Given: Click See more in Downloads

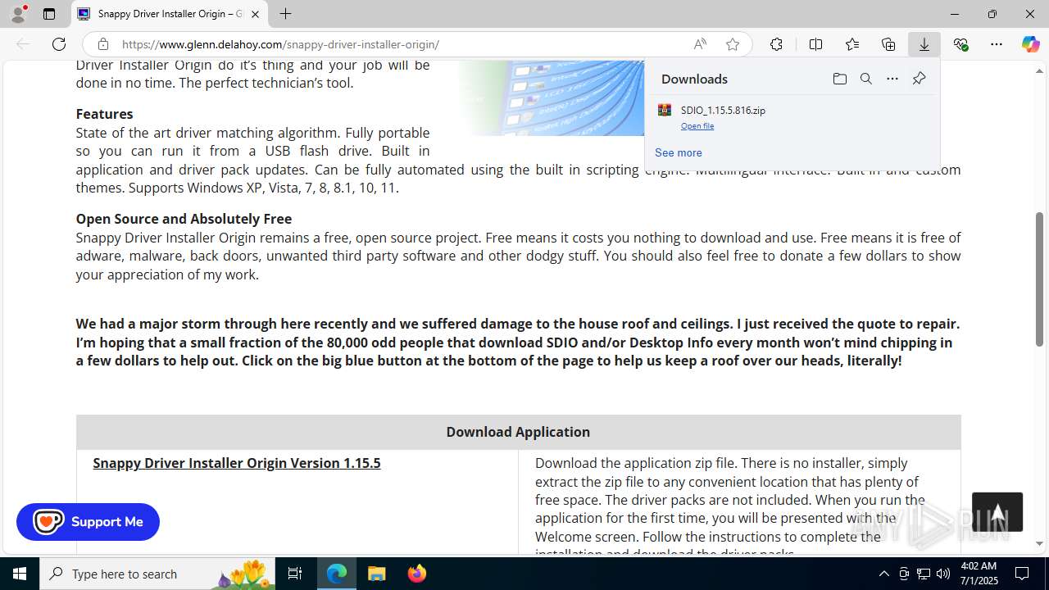Looking at the screenshot, I should click(x=678, y=152).
